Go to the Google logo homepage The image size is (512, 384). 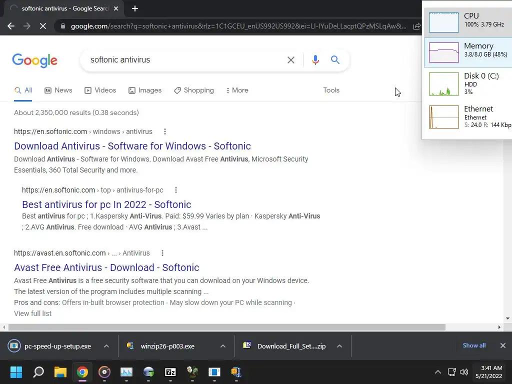(x=35, y=60)
